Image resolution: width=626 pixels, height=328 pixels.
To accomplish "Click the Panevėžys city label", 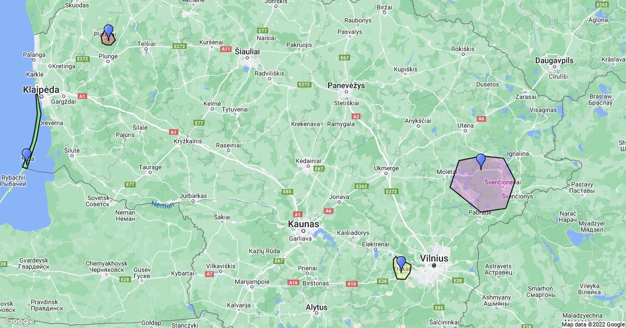I will (346, 85).
